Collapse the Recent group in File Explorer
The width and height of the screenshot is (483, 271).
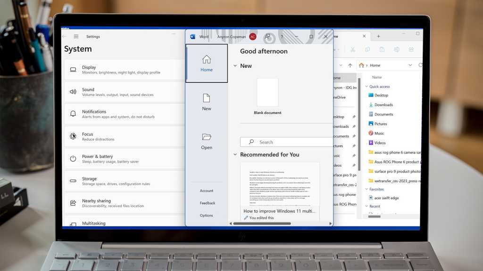366,206
